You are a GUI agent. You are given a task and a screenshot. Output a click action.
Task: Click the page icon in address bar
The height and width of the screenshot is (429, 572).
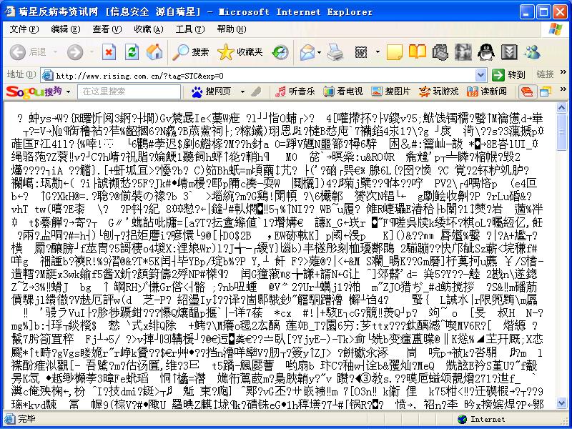pos(47,76)
